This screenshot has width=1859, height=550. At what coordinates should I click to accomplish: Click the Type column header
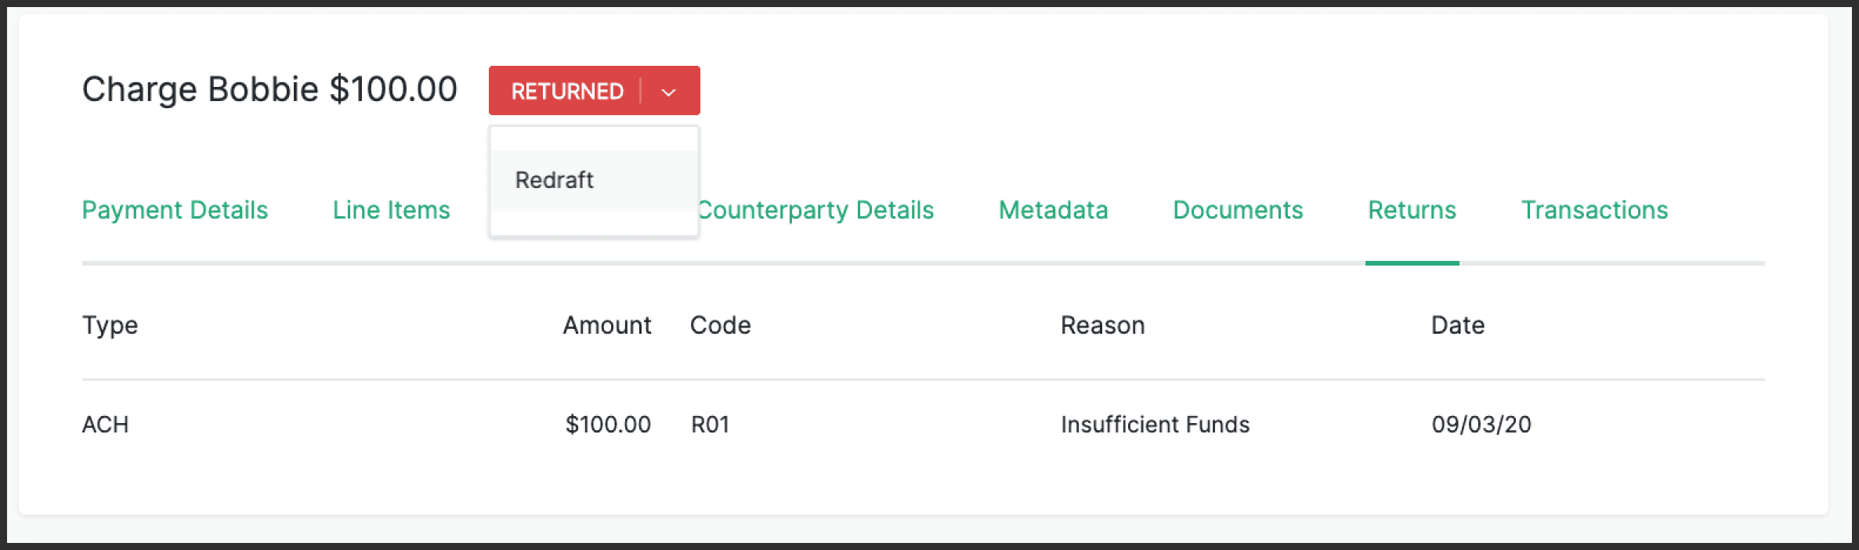pos(110,325)
